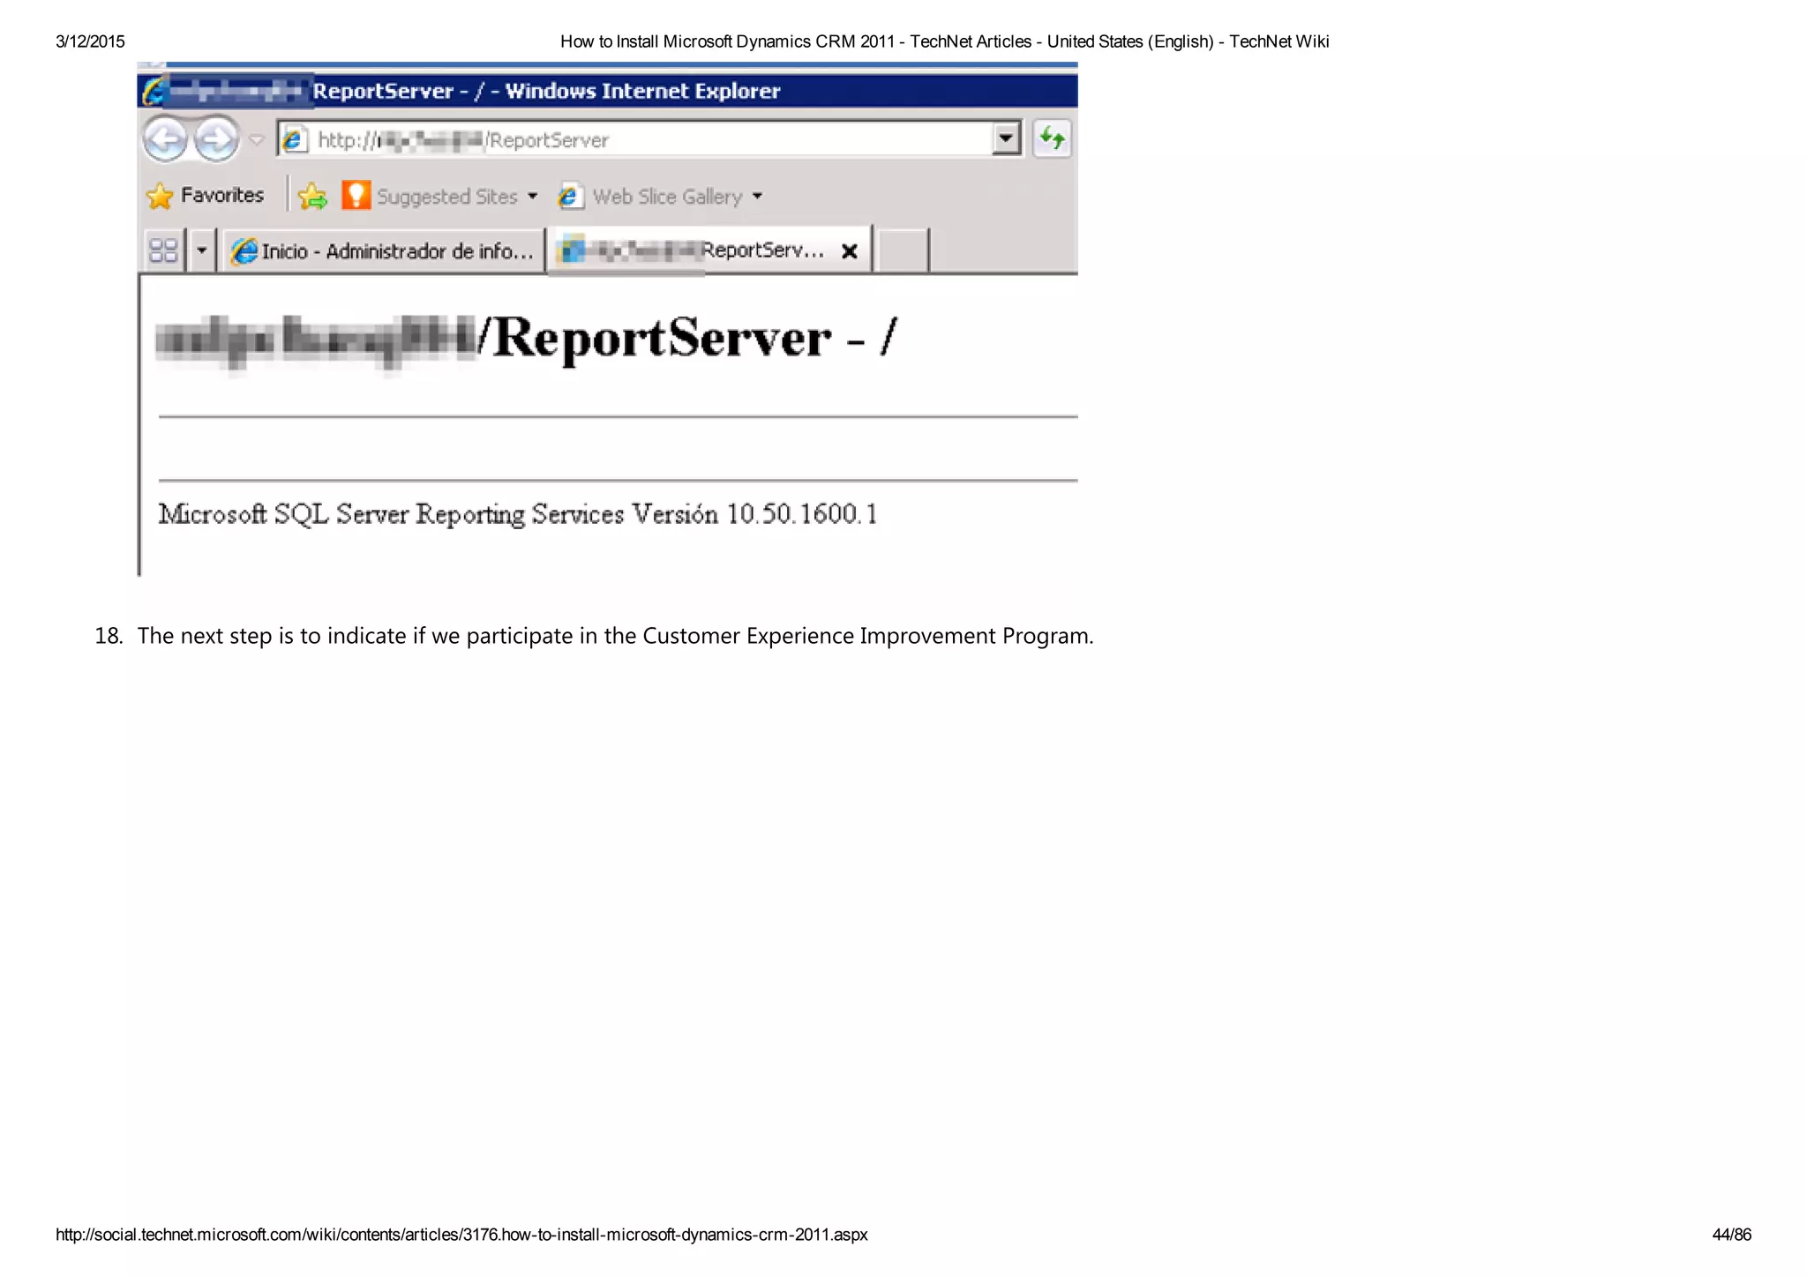Expand Web Slice Gallery dropdown arrow

pos(757,196)
